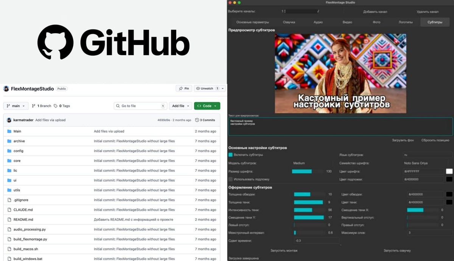
Task: Click the repository owner avatar beside FlexMontageStudio
Action: [6, 89]
